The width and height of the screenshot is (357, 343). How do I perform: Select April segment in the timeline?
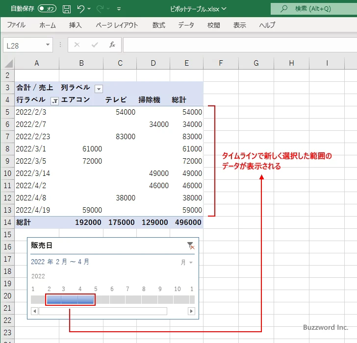[x=86, y=299]
